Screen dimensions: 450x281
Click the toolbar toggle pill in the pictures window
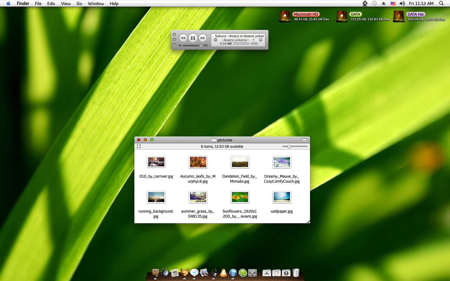point(304,140)
